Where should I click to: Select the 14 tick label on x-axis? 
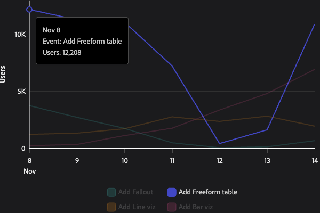pyautogui.click(x=314, y=160)
